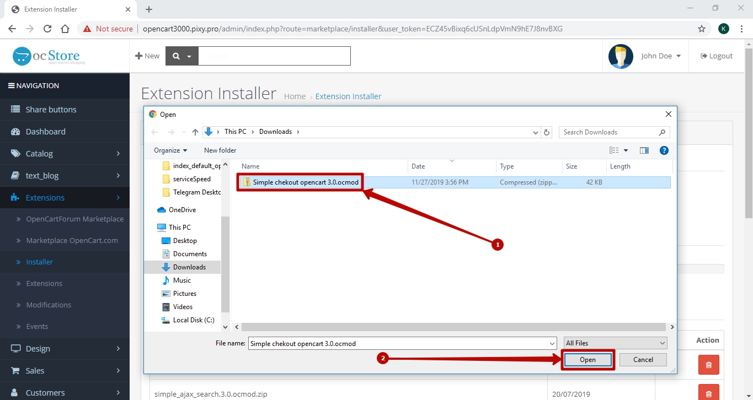Image resolution: width=753 pixels, height=400 pixels.
Task: Open a new browser tab
Action: [149, 9]
